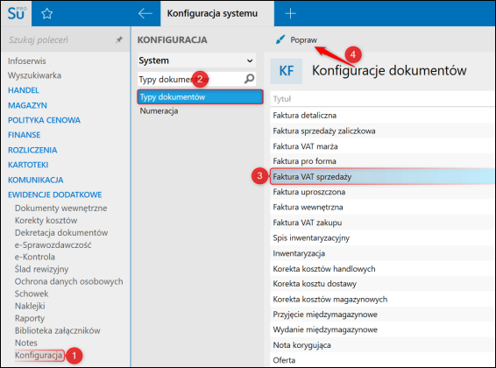This screenshot has height=368, width=496.
Task: Select Faktura VAT sprzedaży row
Action: click(382, 176)
